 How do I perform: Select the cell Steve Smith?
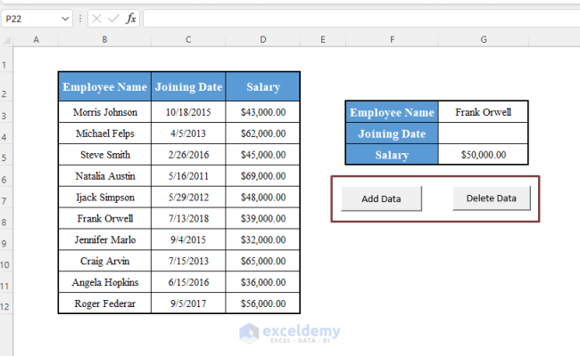coord(104,155)
